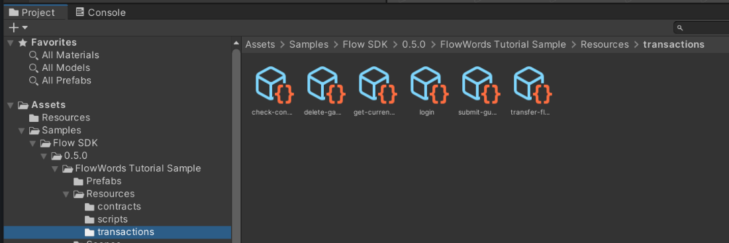Collapse the FlowWords Tutorial Sample node
Viewport: 729px width, 243px height.
pos(55,168)
